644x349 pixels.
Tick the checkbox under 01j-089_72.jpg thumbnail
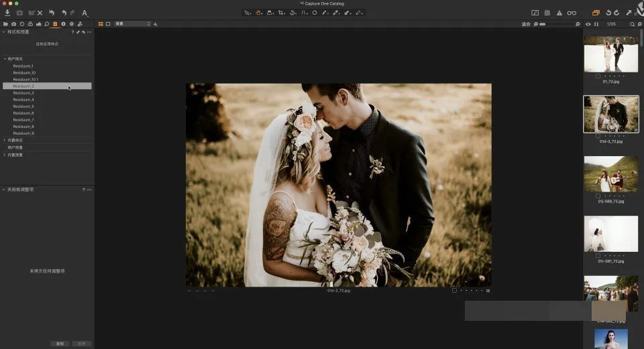click(x=598, y=196)
